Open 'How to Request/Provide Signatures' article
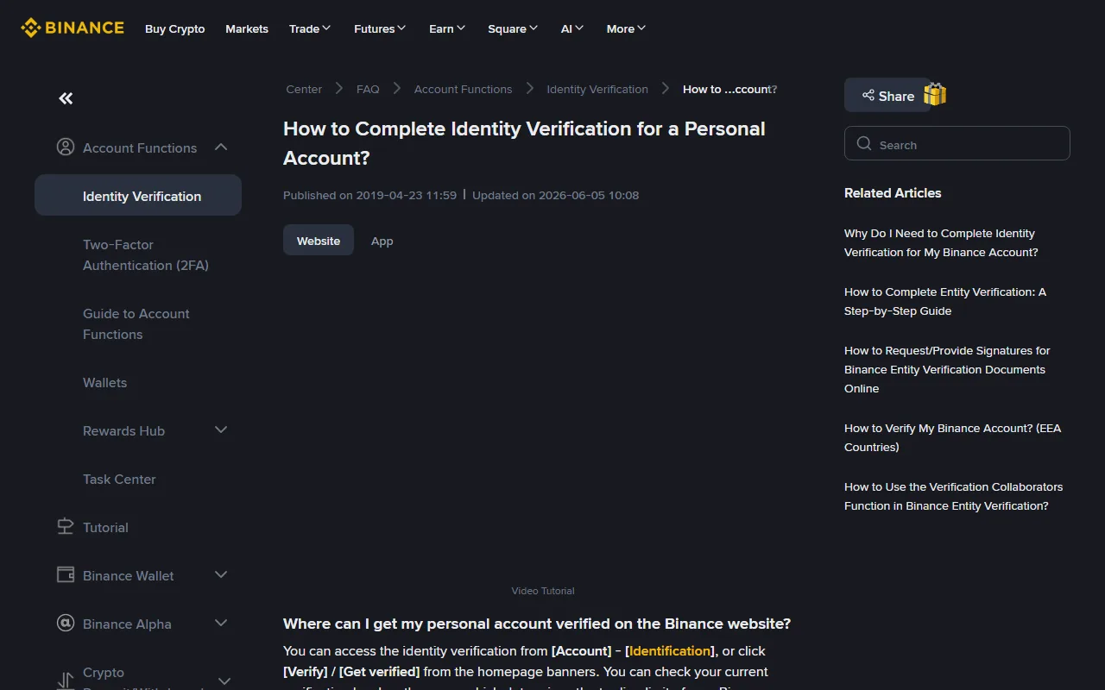Image resolution: width=1105 pixels, height=690 pixels. coord(947,369)
